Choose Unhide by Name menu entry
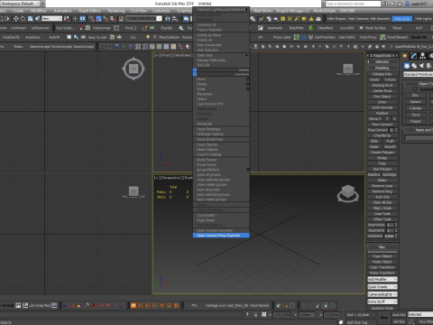 (221, 35)
